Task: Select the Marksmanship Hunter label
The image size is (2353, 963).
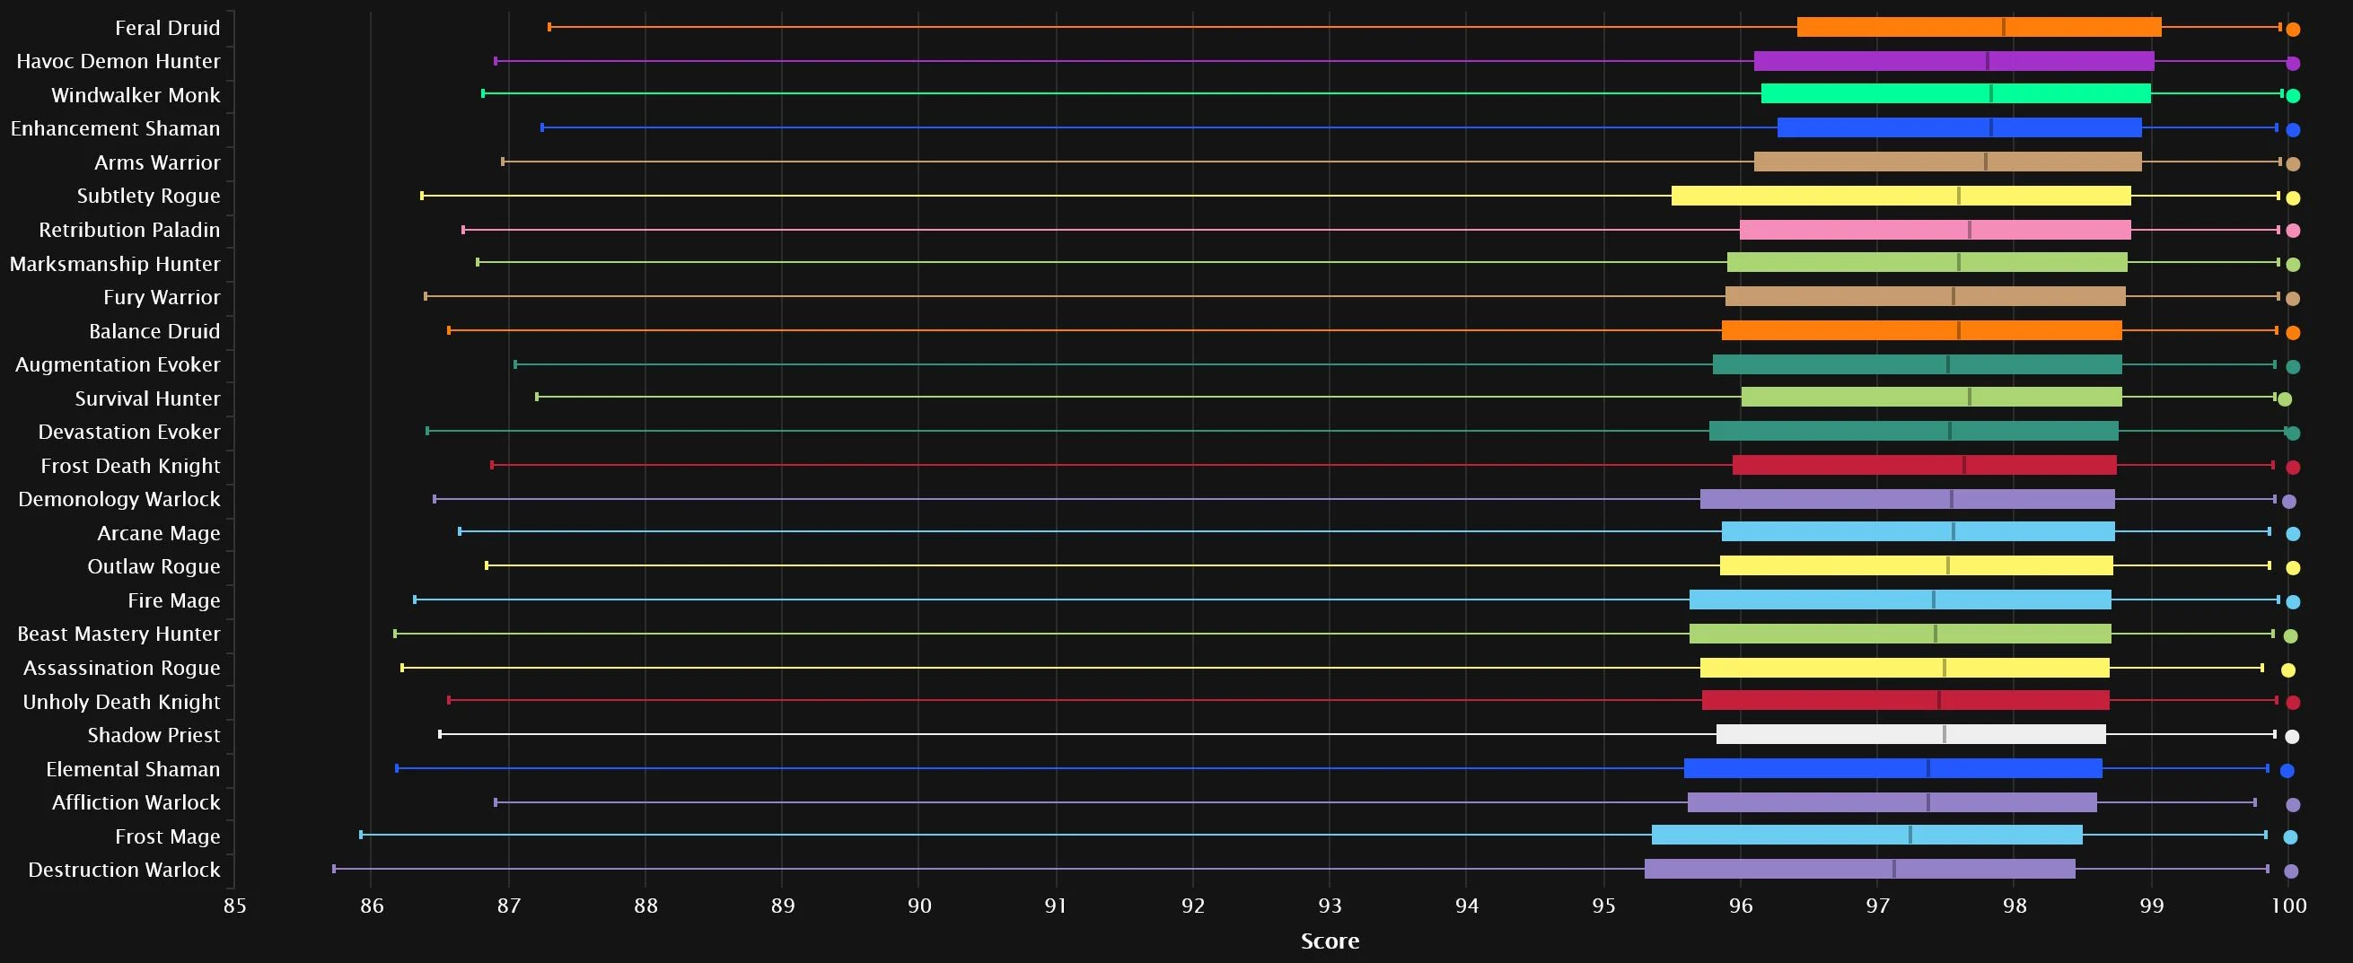Action: click(115, 264)
